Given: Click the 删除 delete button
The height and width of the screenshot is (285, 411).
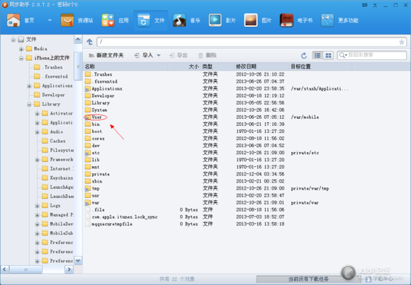Looking at the screenshot, I should tap(208, 55).
